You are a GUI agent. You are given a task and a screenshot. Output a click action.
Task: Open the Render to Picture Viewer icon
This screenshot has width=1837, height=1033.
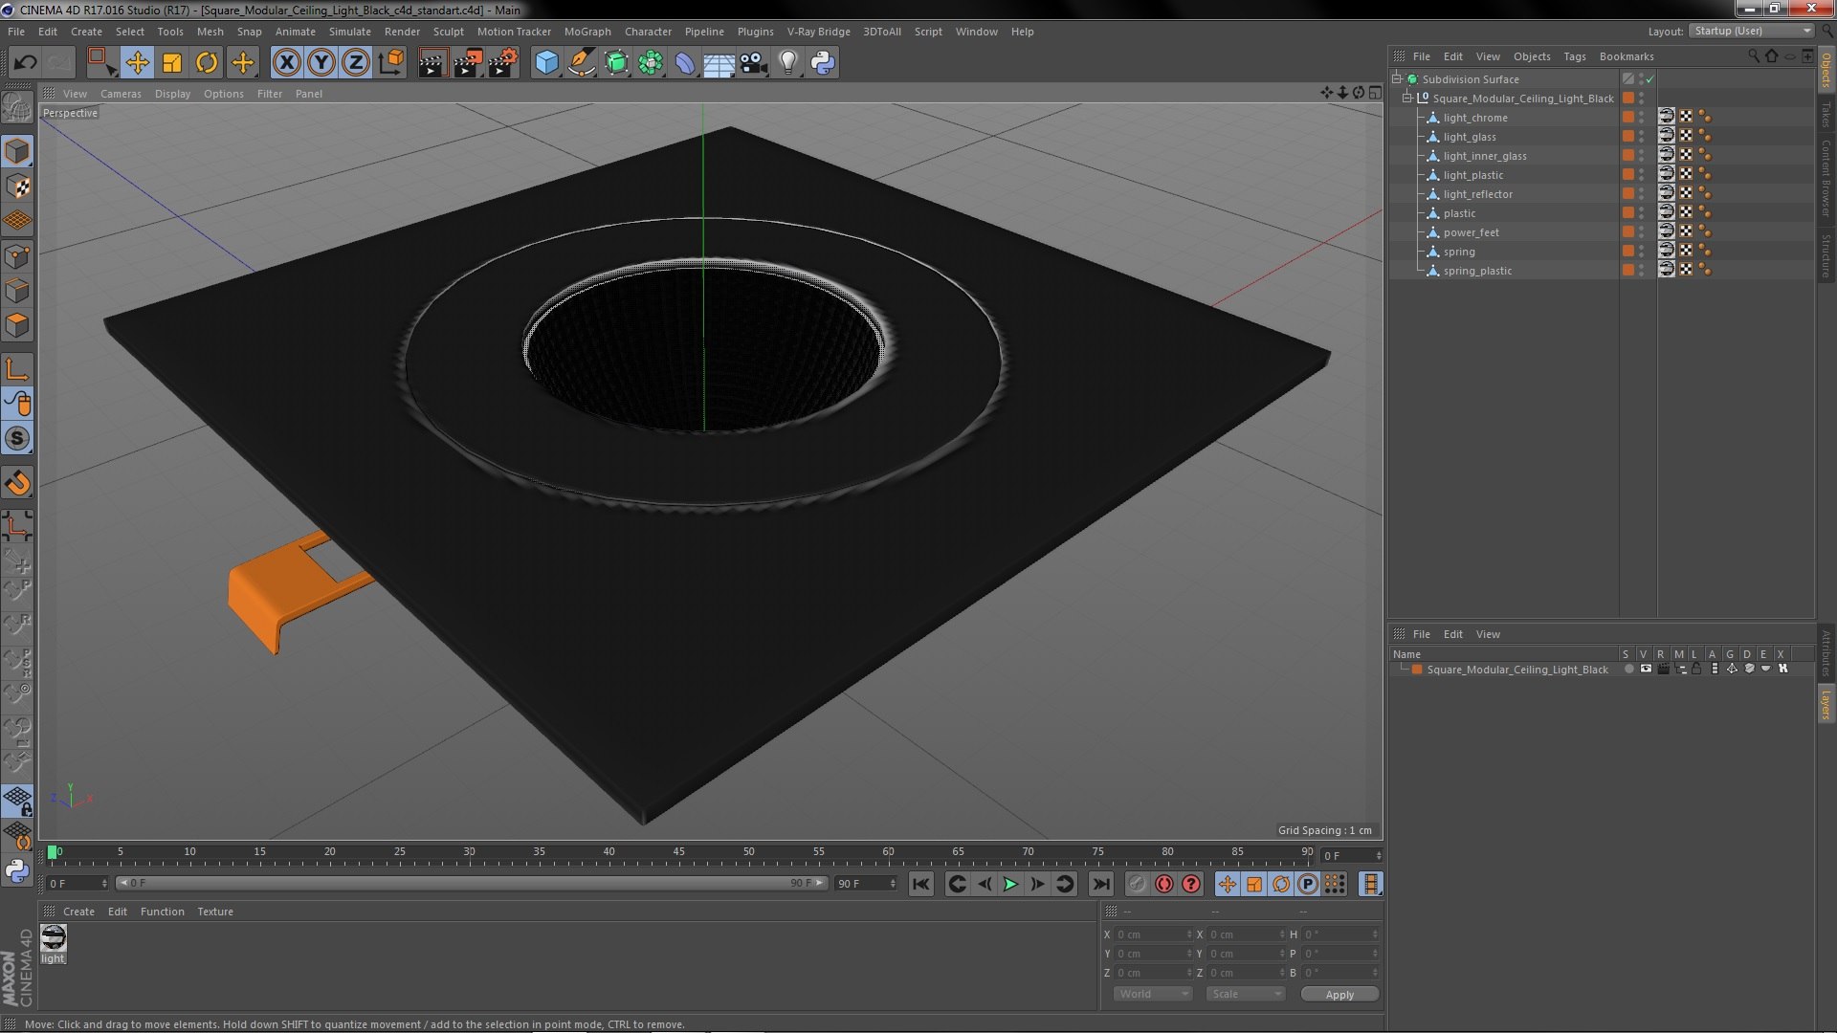(468, 63)
